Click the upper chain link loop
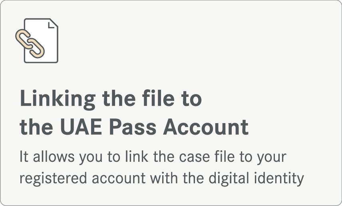This screenshot has height=206, width=342. click(23, 38)
